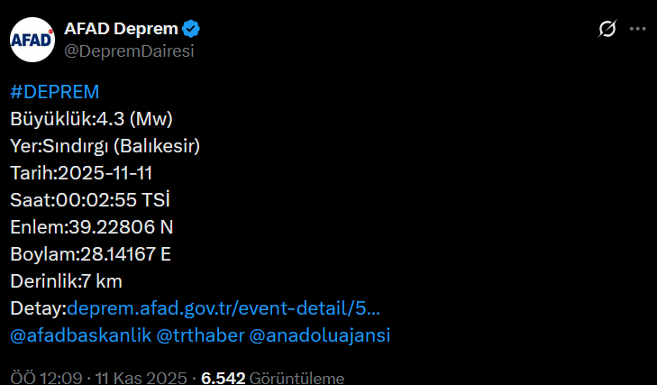Open the @afadbaskanlik mention
This screenshot has height=385, width=657.
click(79, 335)
